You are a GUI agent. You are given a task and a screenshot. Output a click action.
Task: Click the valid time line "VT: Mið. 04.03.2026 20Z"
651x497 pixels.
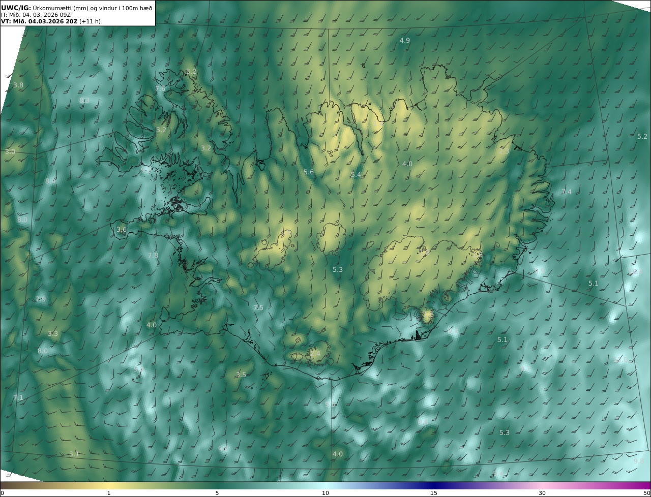tap(40, 22)
